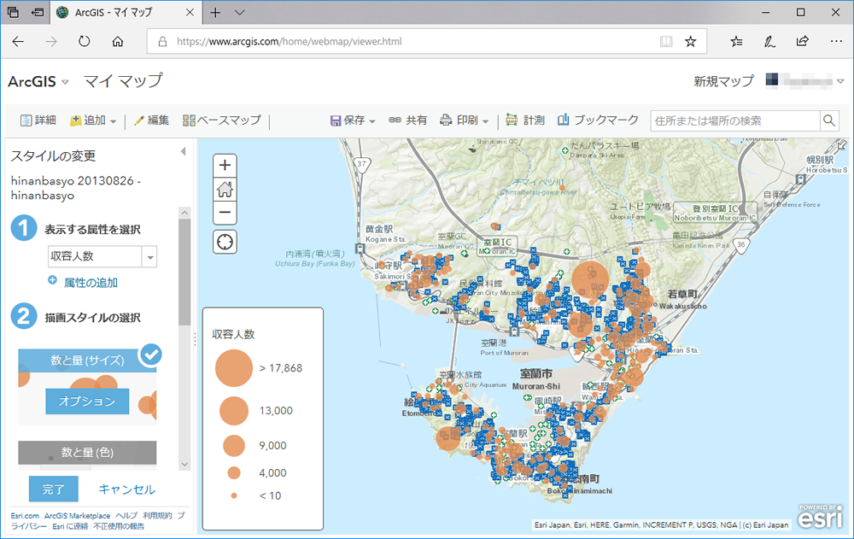Select the 数と量 (色) drawing style
This screenshot has height=539, width=854.
[87, 453]
